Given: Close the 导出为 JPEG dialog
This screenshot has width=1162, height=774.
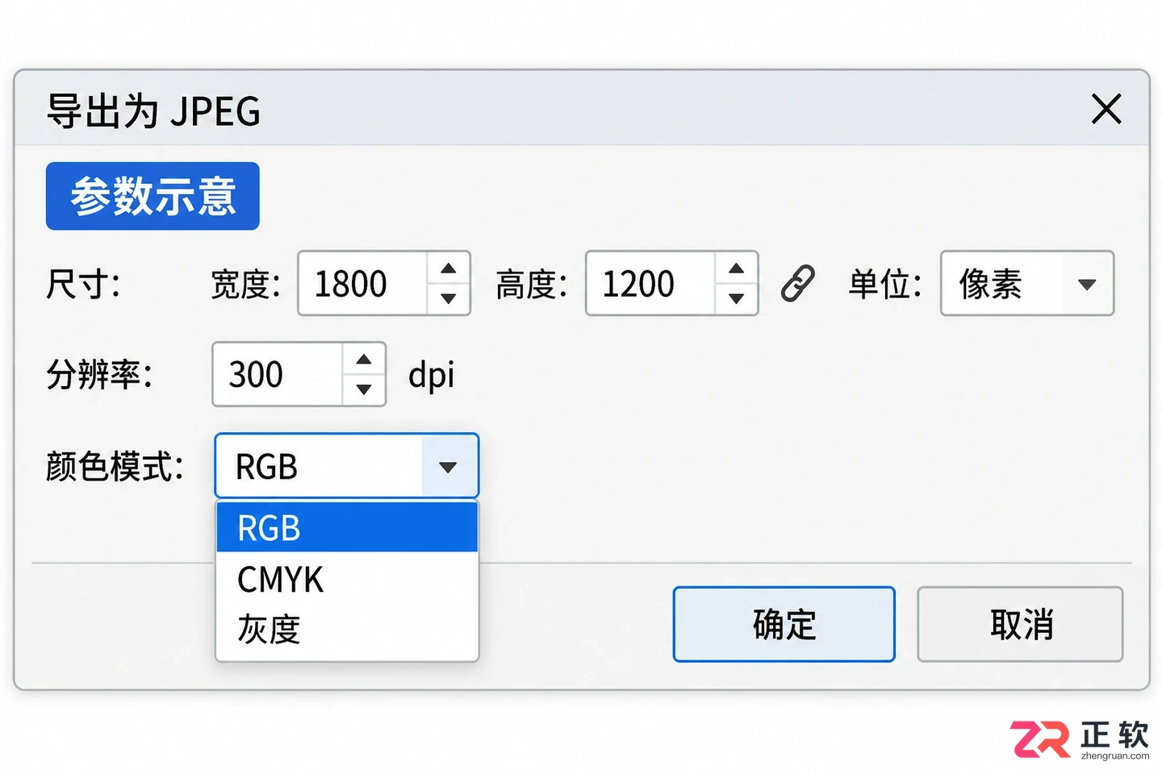Looking at the screenshot, I should click(1106, 109).
